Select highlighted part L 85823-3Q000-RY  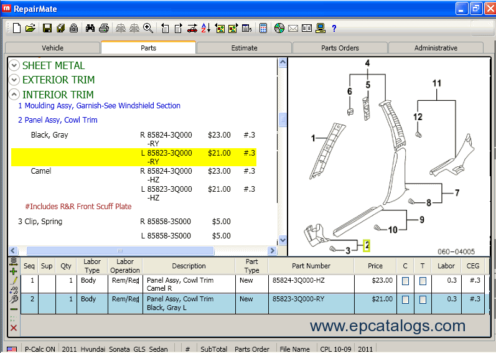click(133, 158)
